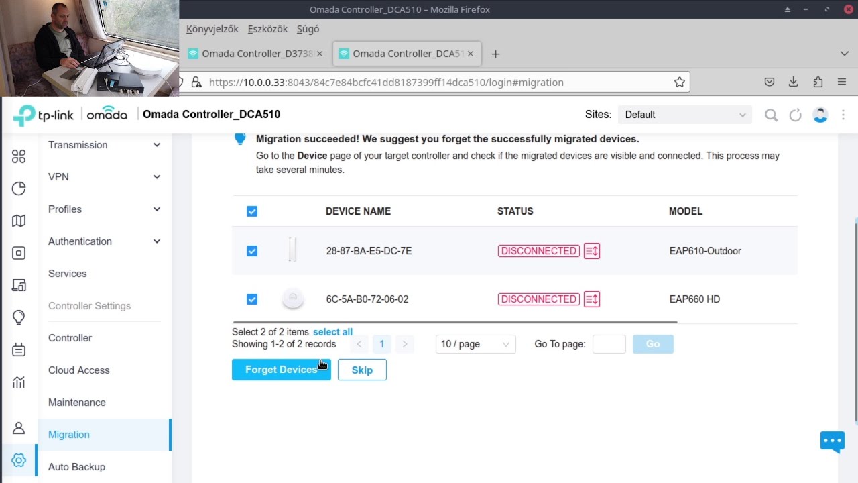Click the Go button for pagination
Image resolution: width=858 pixels, height=483 pixels.
pyautogui.click(x=653, y=344)
